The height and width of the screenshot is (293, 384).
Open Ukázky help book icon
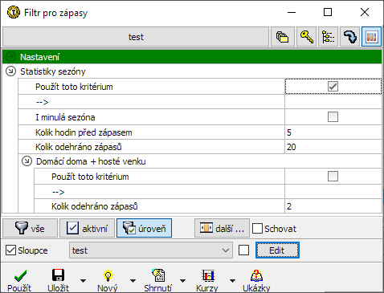[x=256, y=275]
